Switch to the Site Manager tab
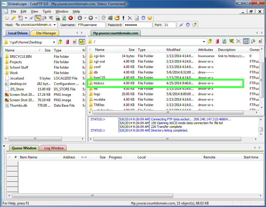The width and height of the screenshot is (266, 207). (46, 33)
